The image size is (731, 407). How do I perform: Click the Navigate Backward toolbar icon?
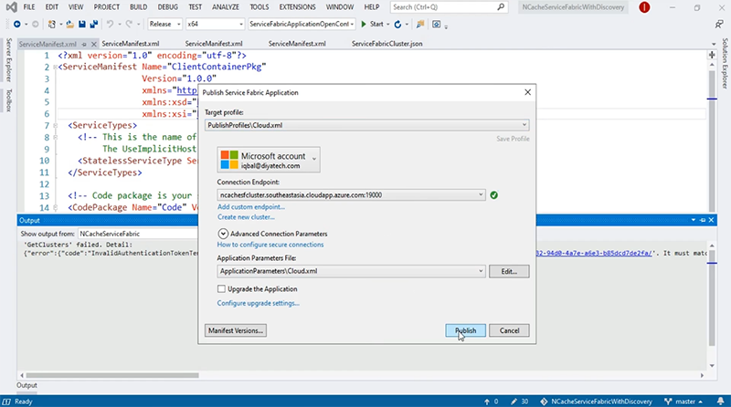16,25
